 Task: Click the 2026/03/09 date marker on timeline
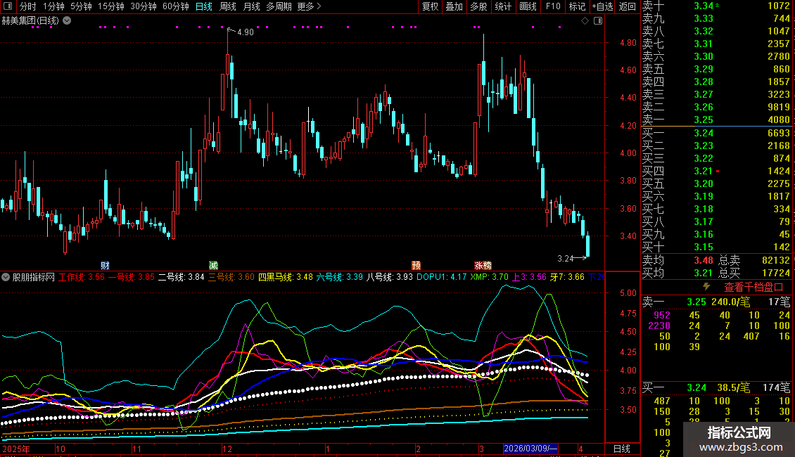pos(531,449)
